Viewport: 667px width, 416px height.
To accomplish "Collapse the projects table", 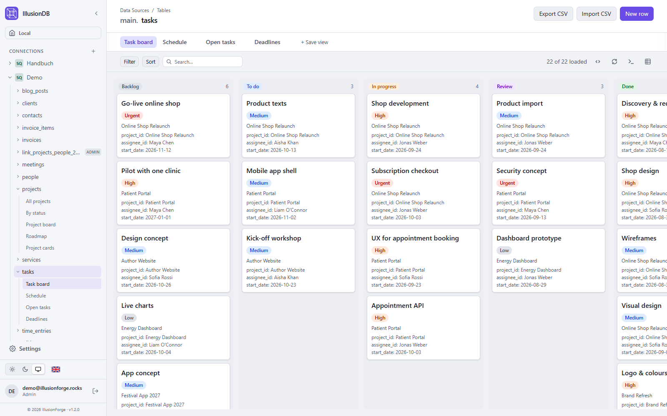I will tap(18, 189).
